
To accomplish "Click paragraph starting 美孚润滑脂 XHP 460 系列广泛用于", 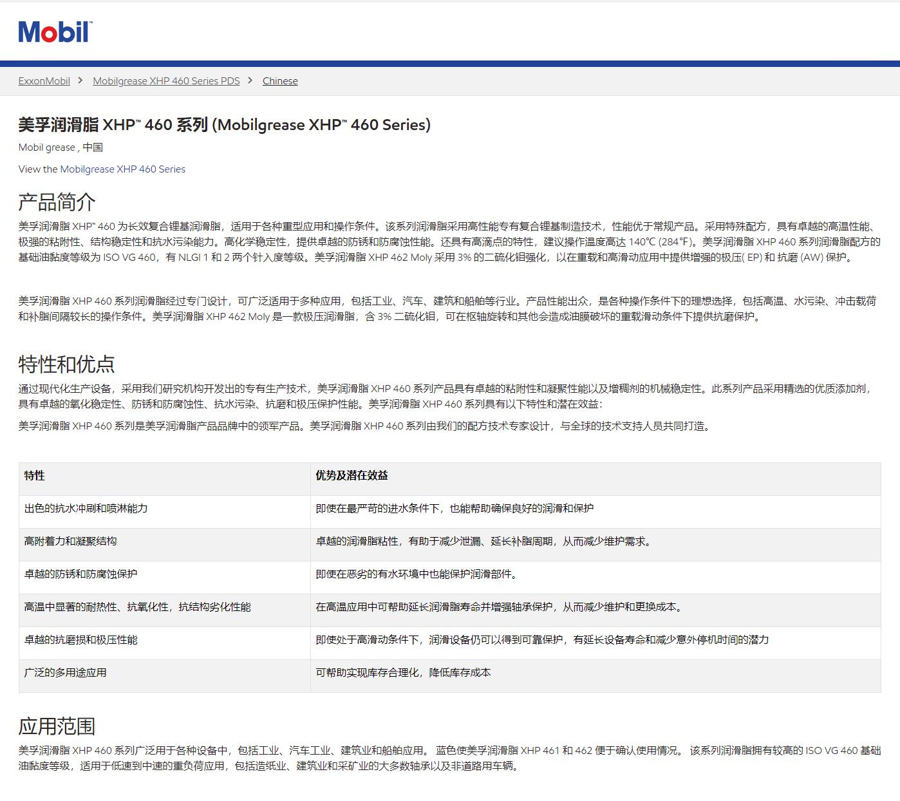I will 449,759.
